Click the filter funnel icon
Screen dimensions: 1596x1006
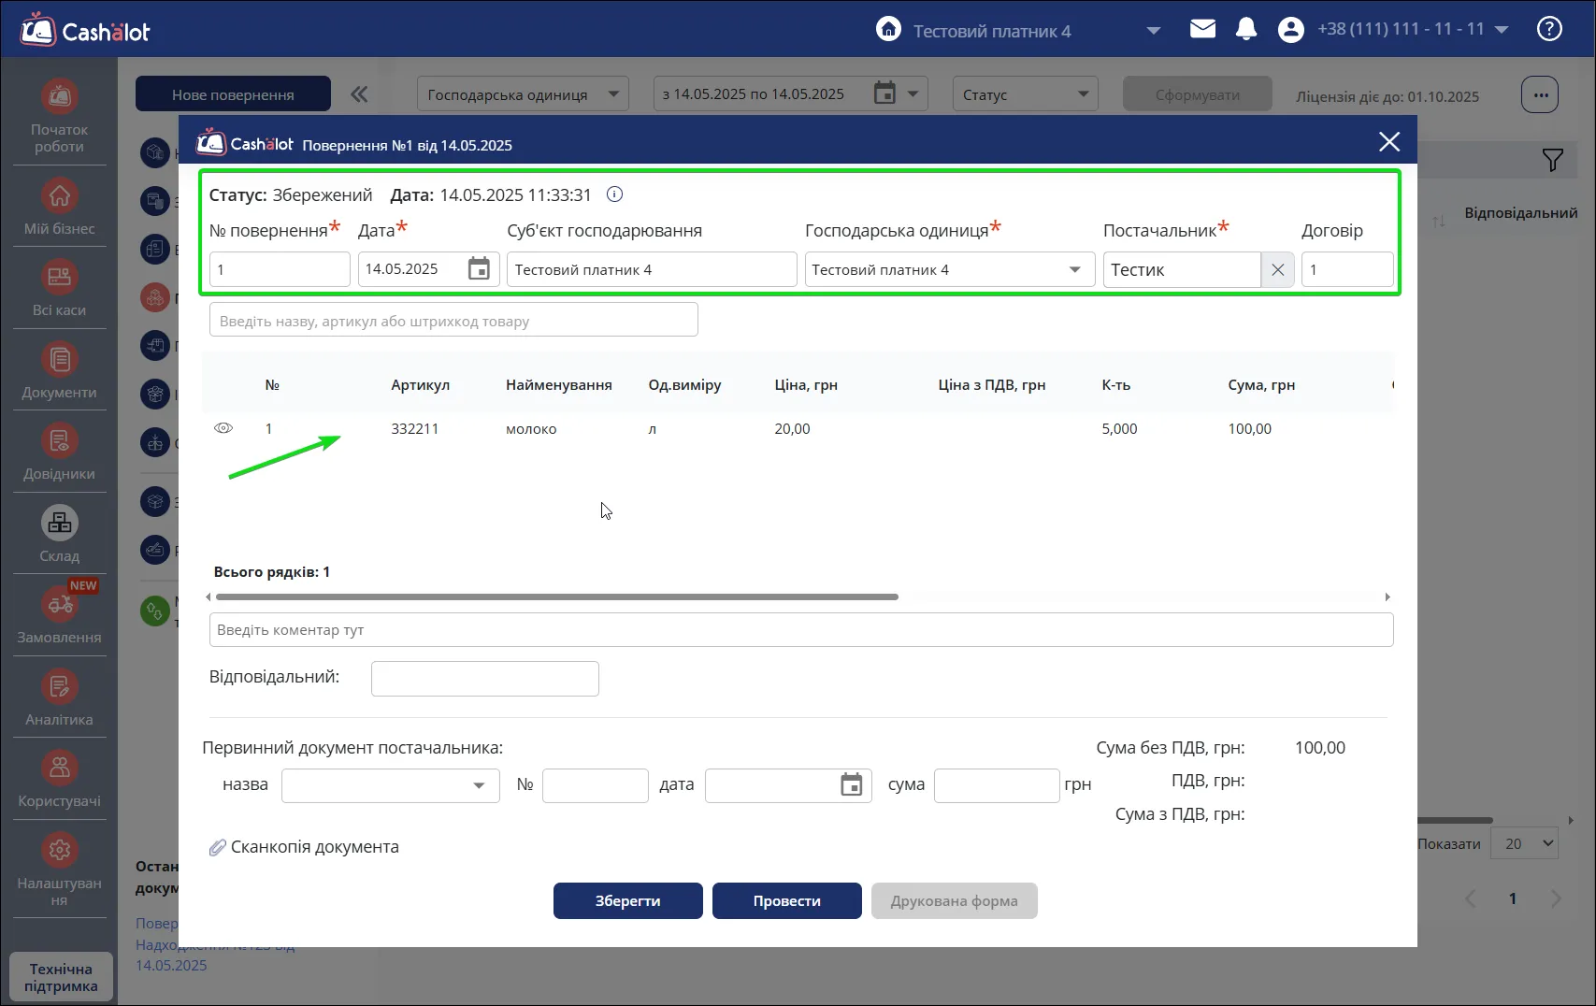(1552, 160)
